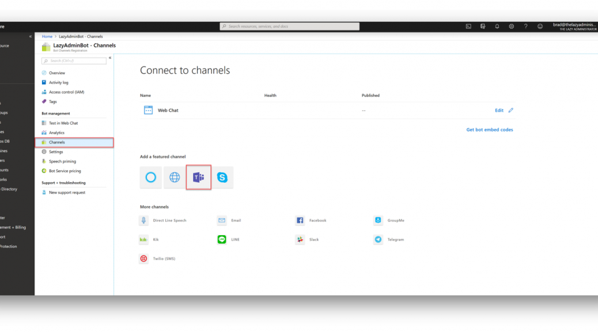Image resolution: width=598 pixels, height=332 pixels.
Task: Open the Facebook channel label
Action: pyautogui.click(x=317, y=221)
